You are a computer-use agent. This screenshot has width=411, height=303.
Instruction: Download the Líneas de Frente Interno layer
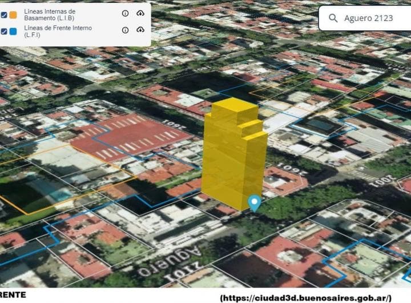pos(140,30)
